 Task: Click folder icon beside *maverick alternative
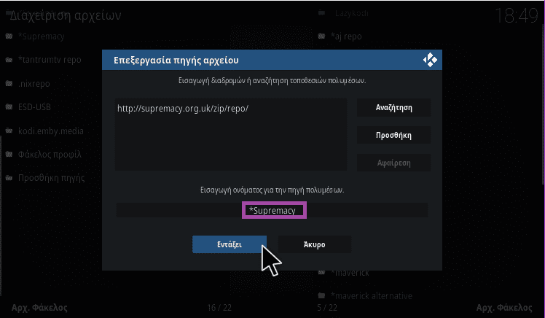tap(321, 295)
